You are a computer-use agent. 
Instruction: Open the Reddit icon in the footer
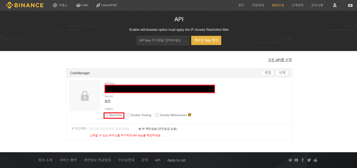[315, 160]
